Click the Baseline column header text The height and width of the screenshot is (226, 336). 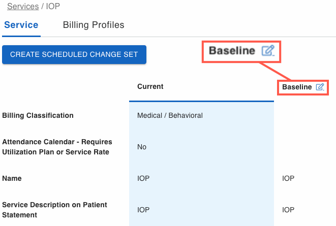(297, 87)
